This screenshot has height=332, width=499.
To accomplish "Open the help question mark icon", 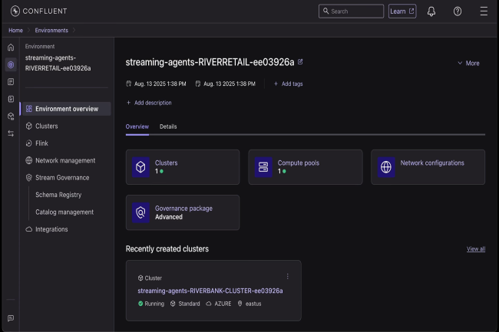I will pos(458,12).
